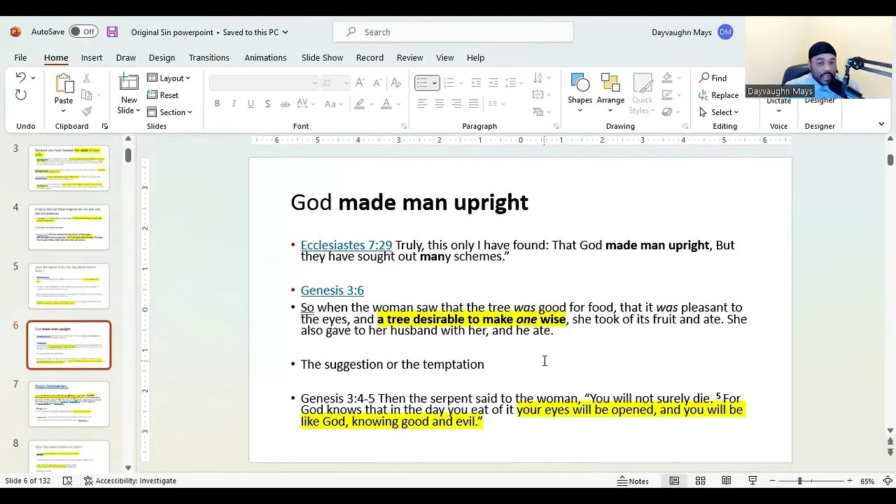896x504 pixels.
Task: Toggle Bold formatting
Action: (217, 104)
